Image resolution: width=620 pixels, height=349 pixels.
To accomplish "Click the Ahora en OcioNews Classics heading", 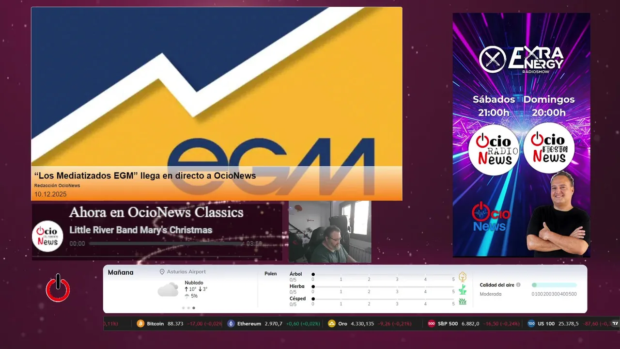I will tap(156, 212).
